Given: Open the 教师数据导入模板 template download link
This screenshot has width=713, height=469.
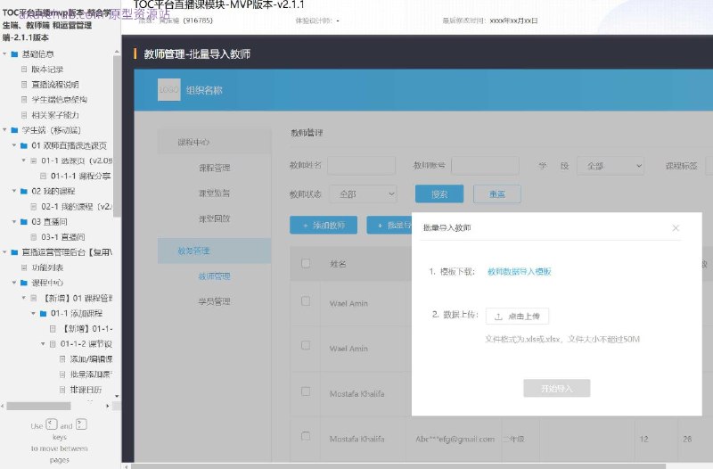Looking at the screenshot, I should [x=520, y=272].
